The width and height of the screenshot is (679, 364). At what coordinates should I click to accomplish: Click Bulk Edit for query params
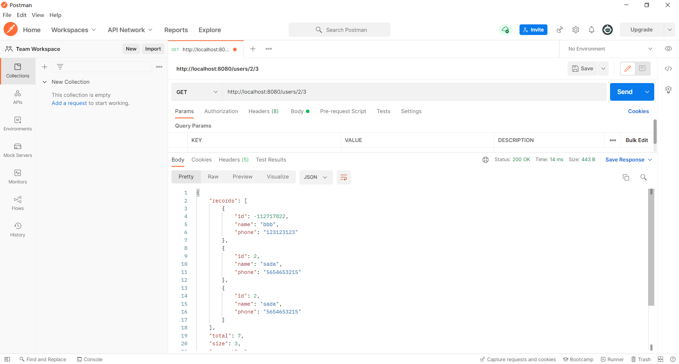[x=637, y=140]
